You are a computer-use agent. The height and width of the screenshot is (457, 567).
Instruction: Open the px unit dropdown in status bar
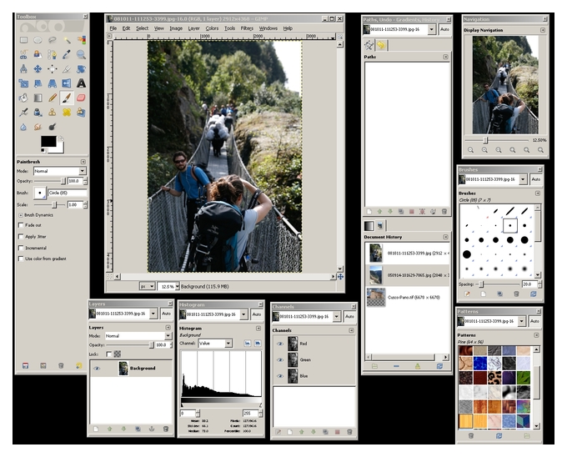click(148, 286)
